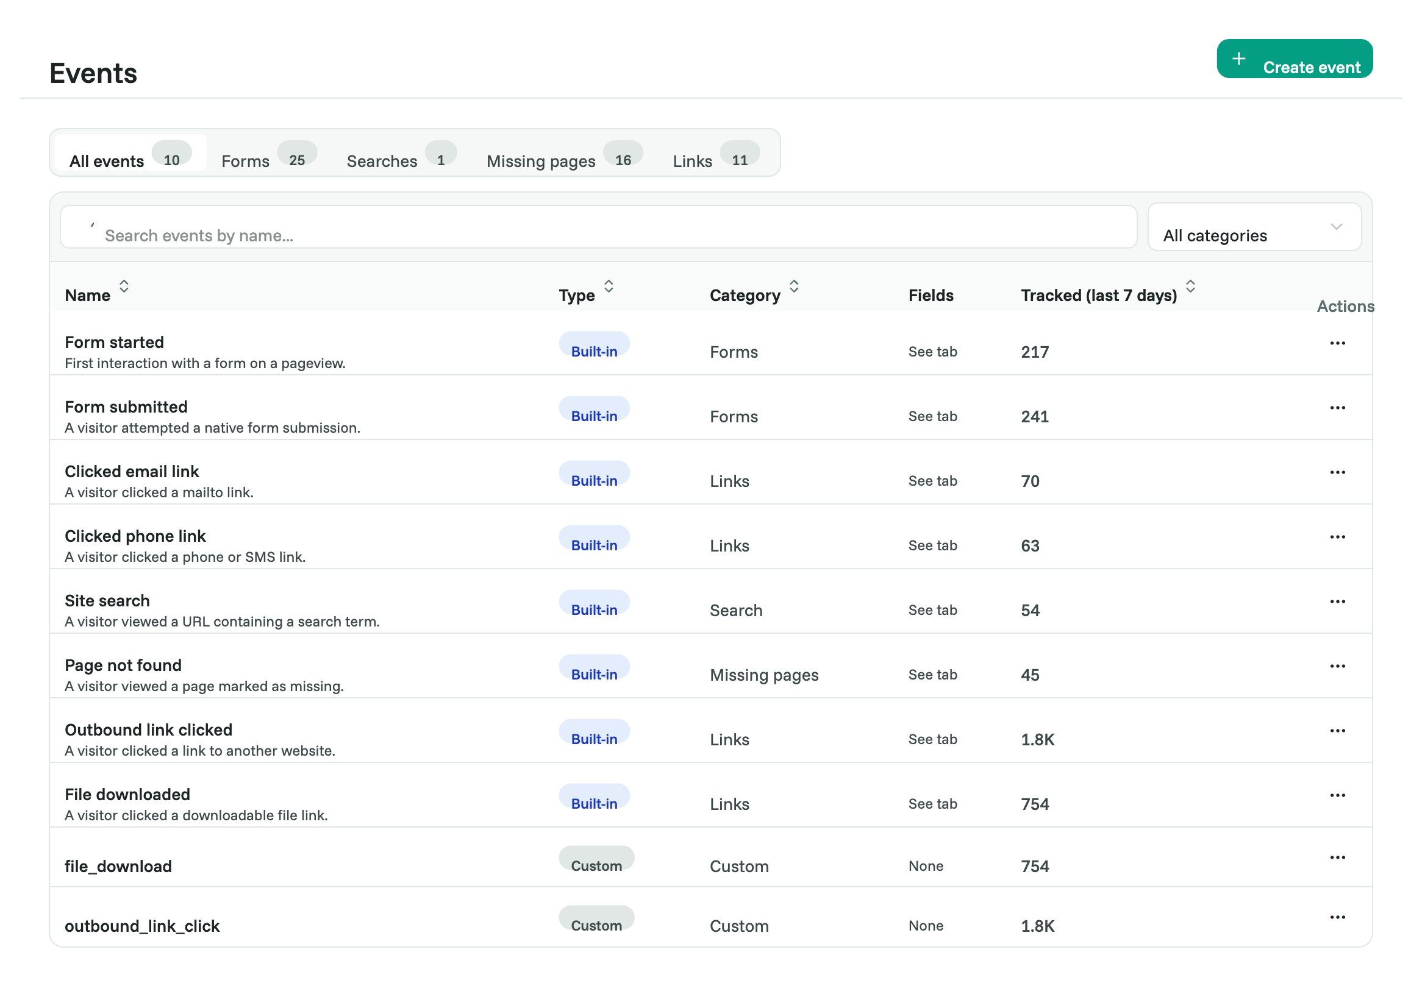This screenshot has height=997, width=1422.
Task: Open actions menu for Clicked phone link
Action: click(x=1337, y=536)
